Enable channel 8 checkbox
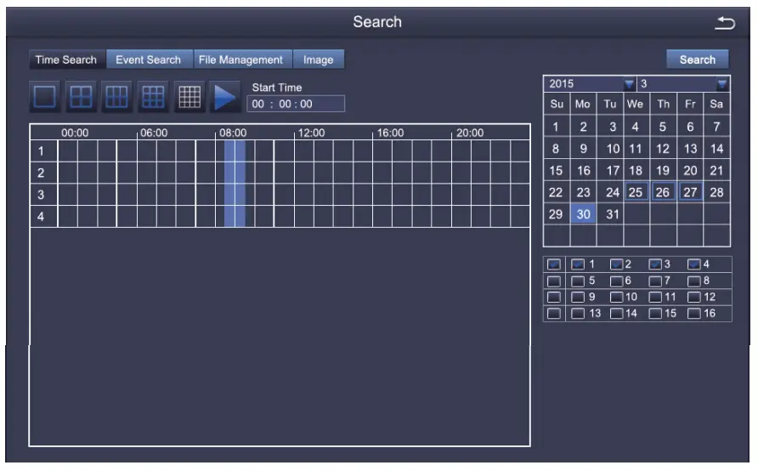The height and width of the screenshot is (471, 758). coord(693,281)
